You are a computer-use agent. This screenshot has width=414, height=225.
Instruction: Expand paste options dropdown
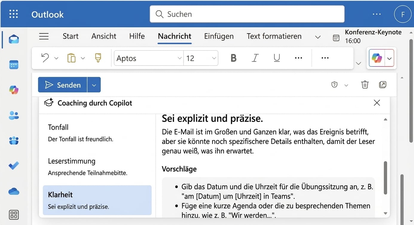(83, 58)
